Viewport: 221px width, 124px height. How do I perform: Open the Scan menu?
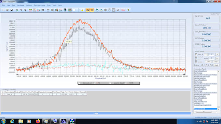click(49, 5)
